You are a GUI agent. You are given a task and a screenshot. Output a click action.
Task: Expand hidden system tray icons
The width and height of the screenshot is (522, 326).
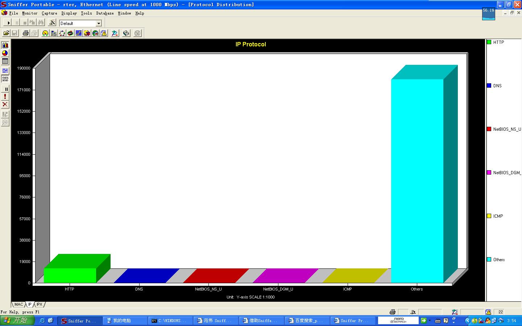point(467,321)
